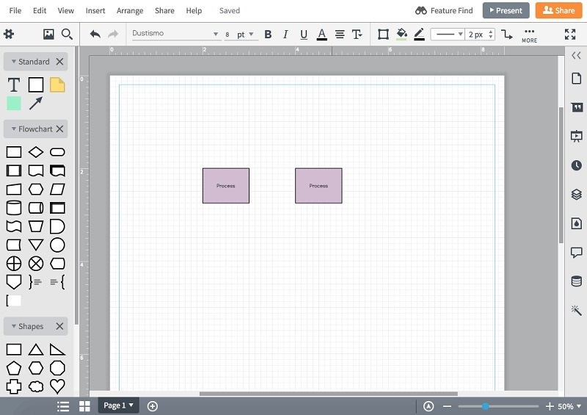Screen dimensions: 587x415
Task: Toggle underline formatting
Action: pos(304,35)
